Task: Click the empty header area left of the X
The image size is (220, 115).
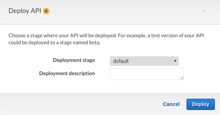Action: point(126,11)
